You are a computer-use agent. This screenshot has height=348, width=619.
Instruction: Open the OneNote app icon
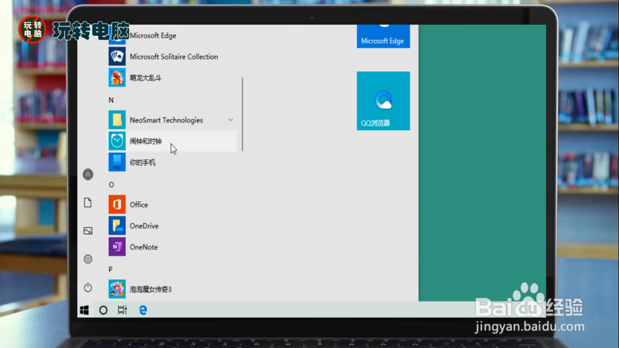[x=117, y=247]
